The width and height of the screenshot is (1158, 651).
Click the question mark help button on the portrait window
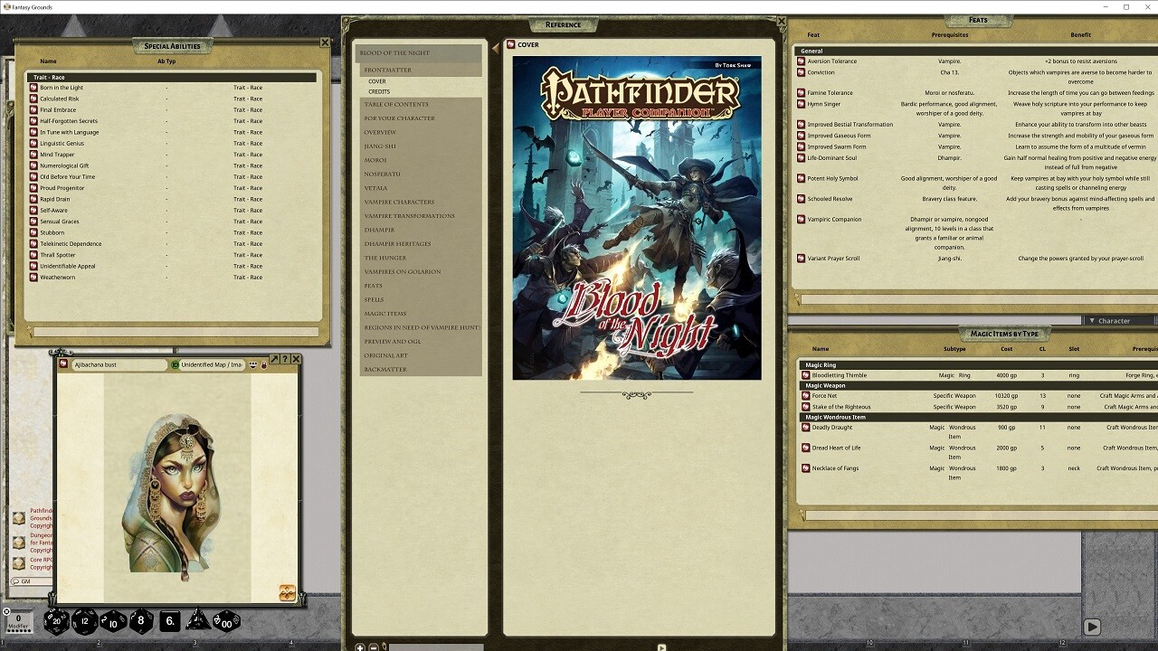click(x=285, y=359)
